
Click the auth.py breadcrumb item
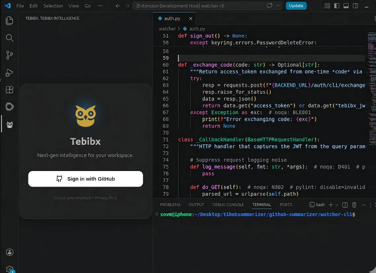197,29
